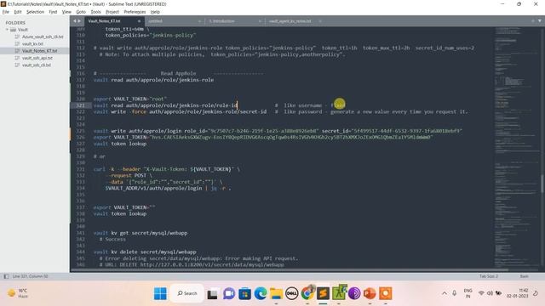Open the Edit menu
The width and height of the screenshot is (545, 306).
point(18,12)
